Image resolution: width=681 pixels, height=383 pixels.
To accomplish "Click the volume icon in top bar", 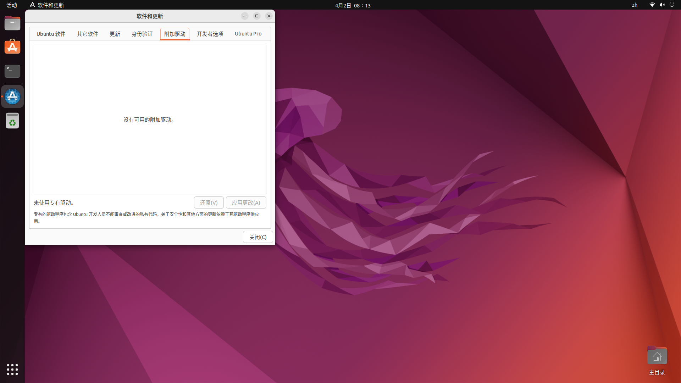I will (x=662, y=5).
